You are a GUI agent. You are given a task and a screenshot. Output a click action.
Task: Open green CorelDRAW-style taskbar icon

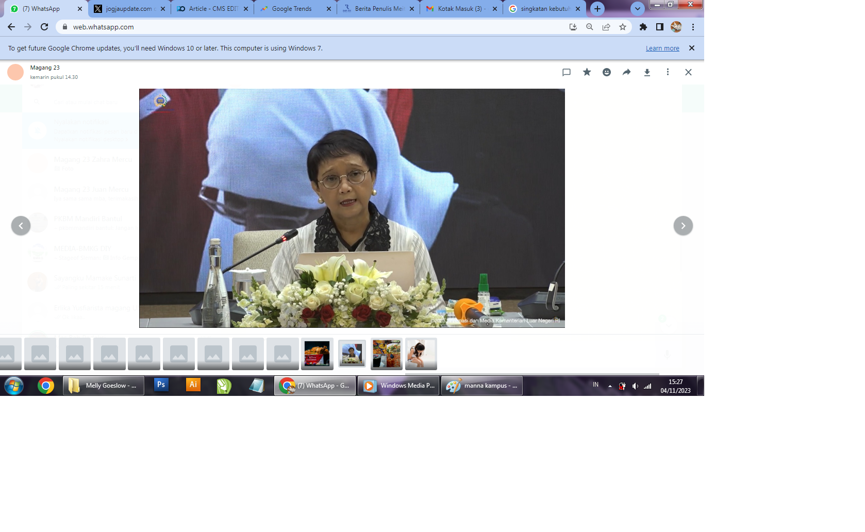(x=224, y=386)
